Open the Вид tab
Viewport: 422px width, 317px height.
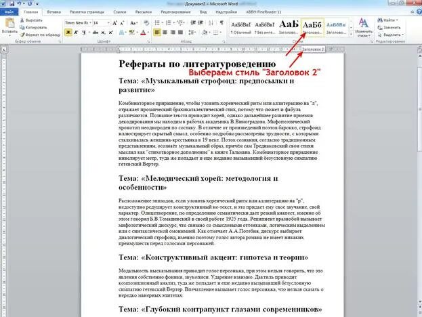coord(203,12)
